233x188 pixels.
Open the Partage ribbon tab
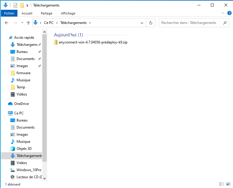coord(46,13)
